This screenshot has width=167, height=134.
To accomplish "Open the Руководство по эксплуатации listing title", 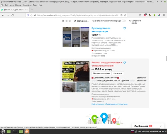I will click(x=101, y=30).
